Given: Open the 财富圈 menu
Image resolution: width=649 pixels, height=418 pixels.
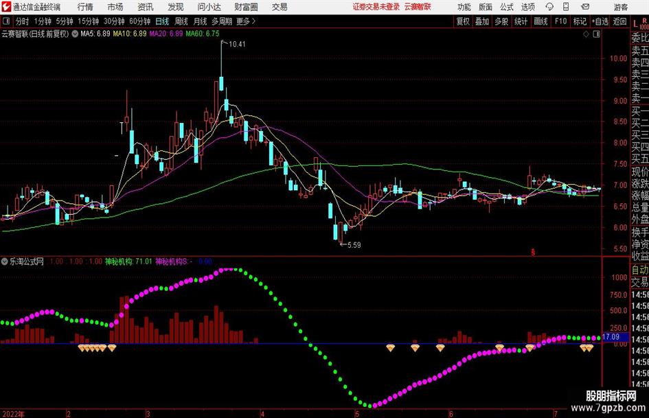Looking at the screenshot, I should (x=246, y=7).
